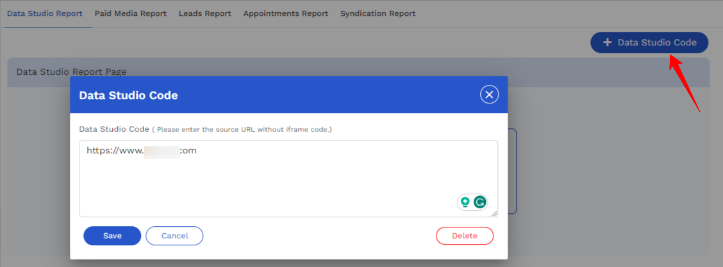Viewport: 723px width, 267px height.
Task: Save the Data Studio code
Action: (x=112, y=236)
